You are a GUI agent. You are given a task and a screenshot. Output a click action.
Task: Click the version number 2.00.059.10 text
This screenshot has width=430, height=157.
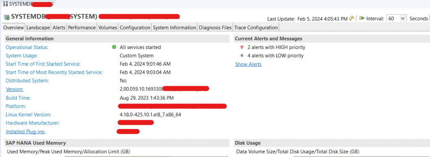click(142, 89)
